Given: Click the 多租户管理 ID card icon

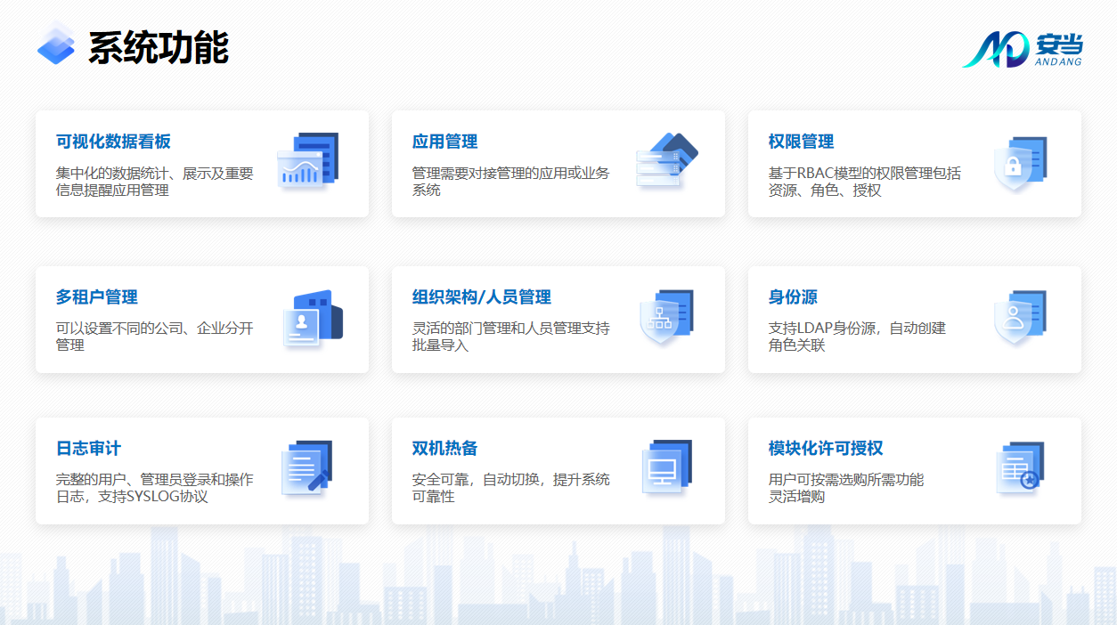Looking at the screenshot, I should pyautogui.click(x=311, y=318).
